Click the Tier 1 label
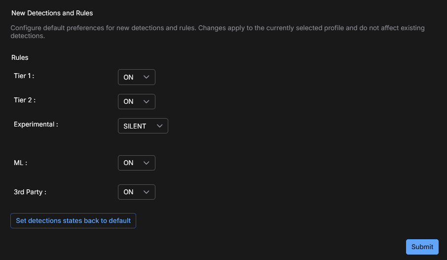The image size is (447, 260). pyautogui.click(x=24, y=76)
